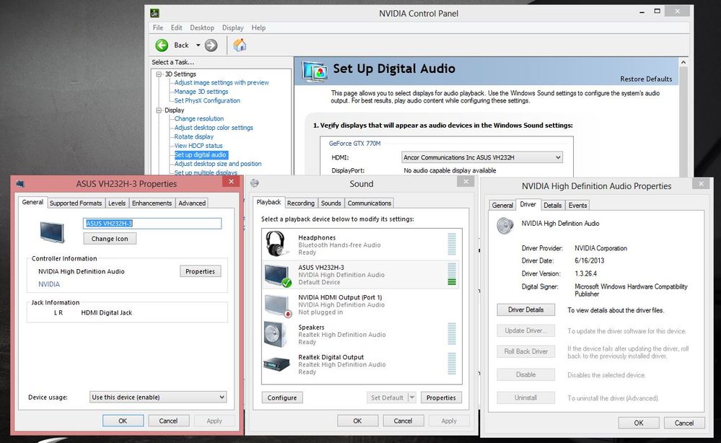Switch to the Levels tab
The width and height of the screenshot is (721, 443).
tap(116, 203)
